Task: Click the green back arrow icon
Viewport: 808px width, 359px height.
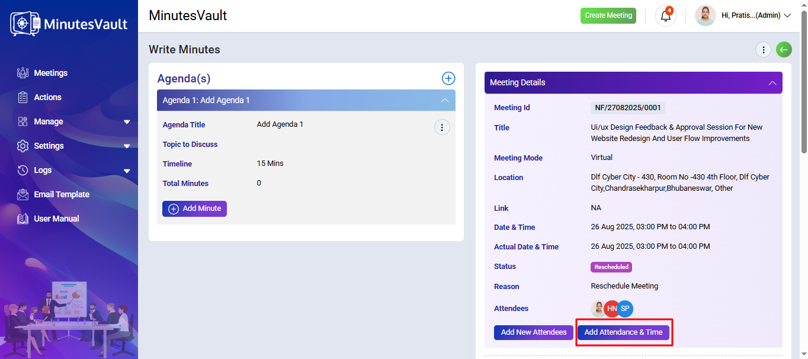Action: pyautogui.click(x=784, y=50)
